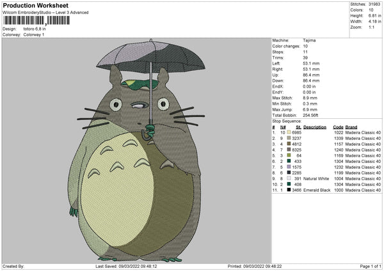Select the stitch count 1575
Screen dimensions: 384x271
pos(296,167)
